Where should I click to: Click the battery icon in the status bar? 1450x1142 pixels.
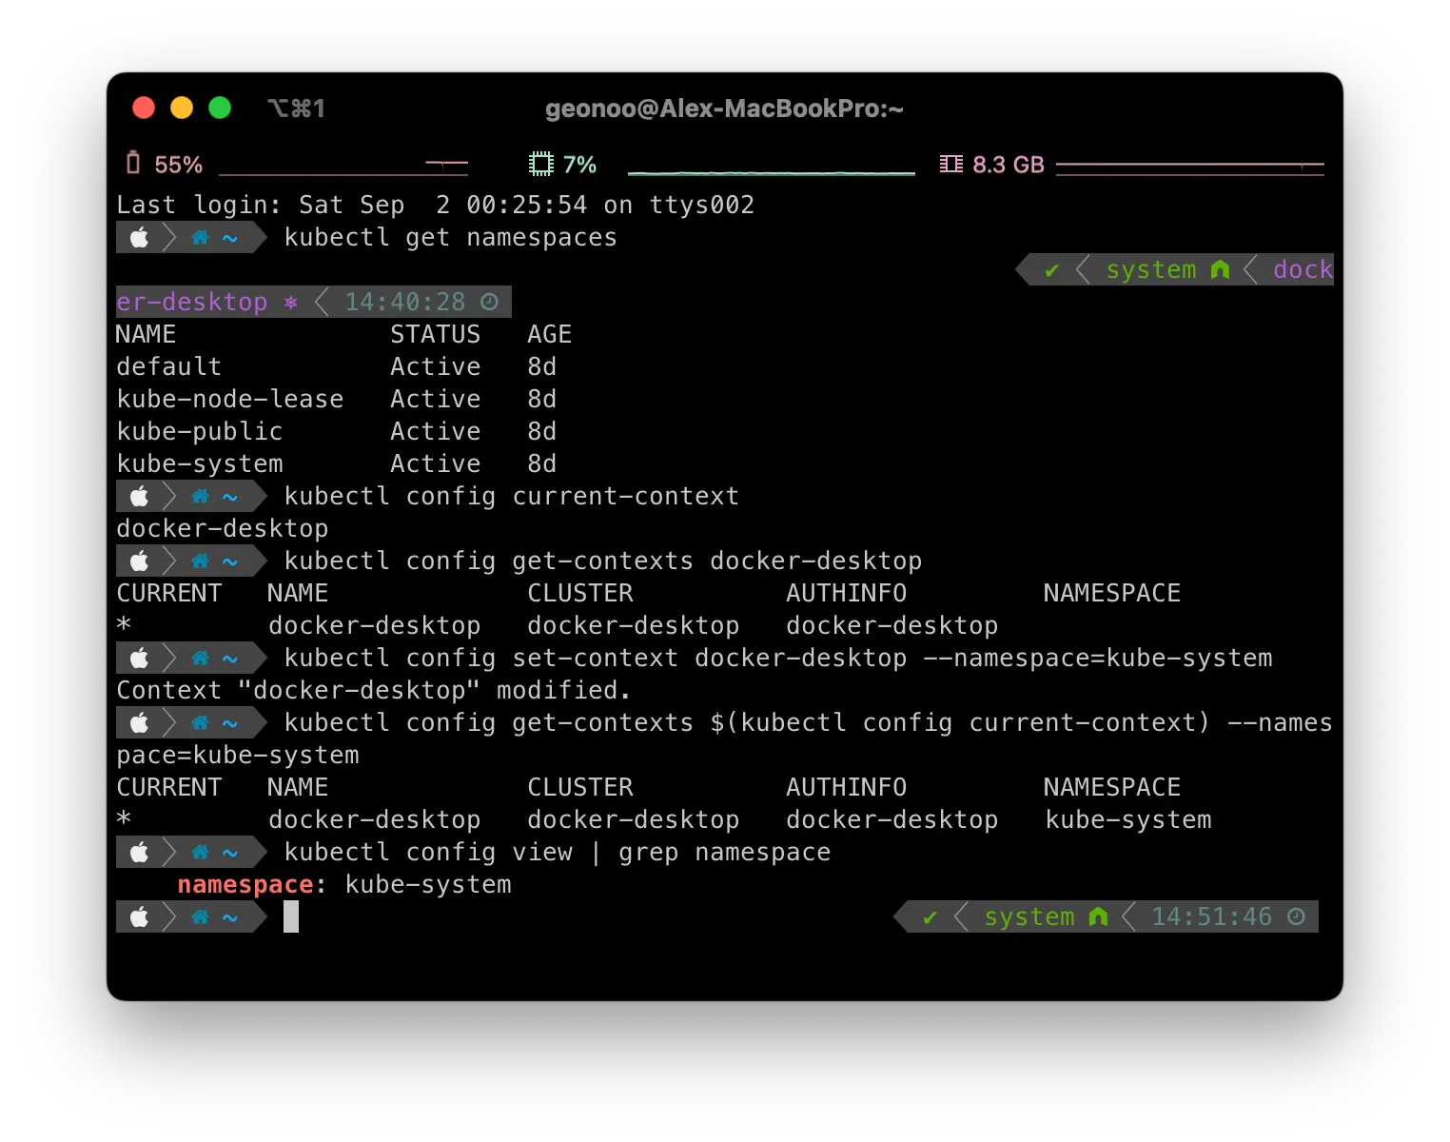click(x=133, y=164)
